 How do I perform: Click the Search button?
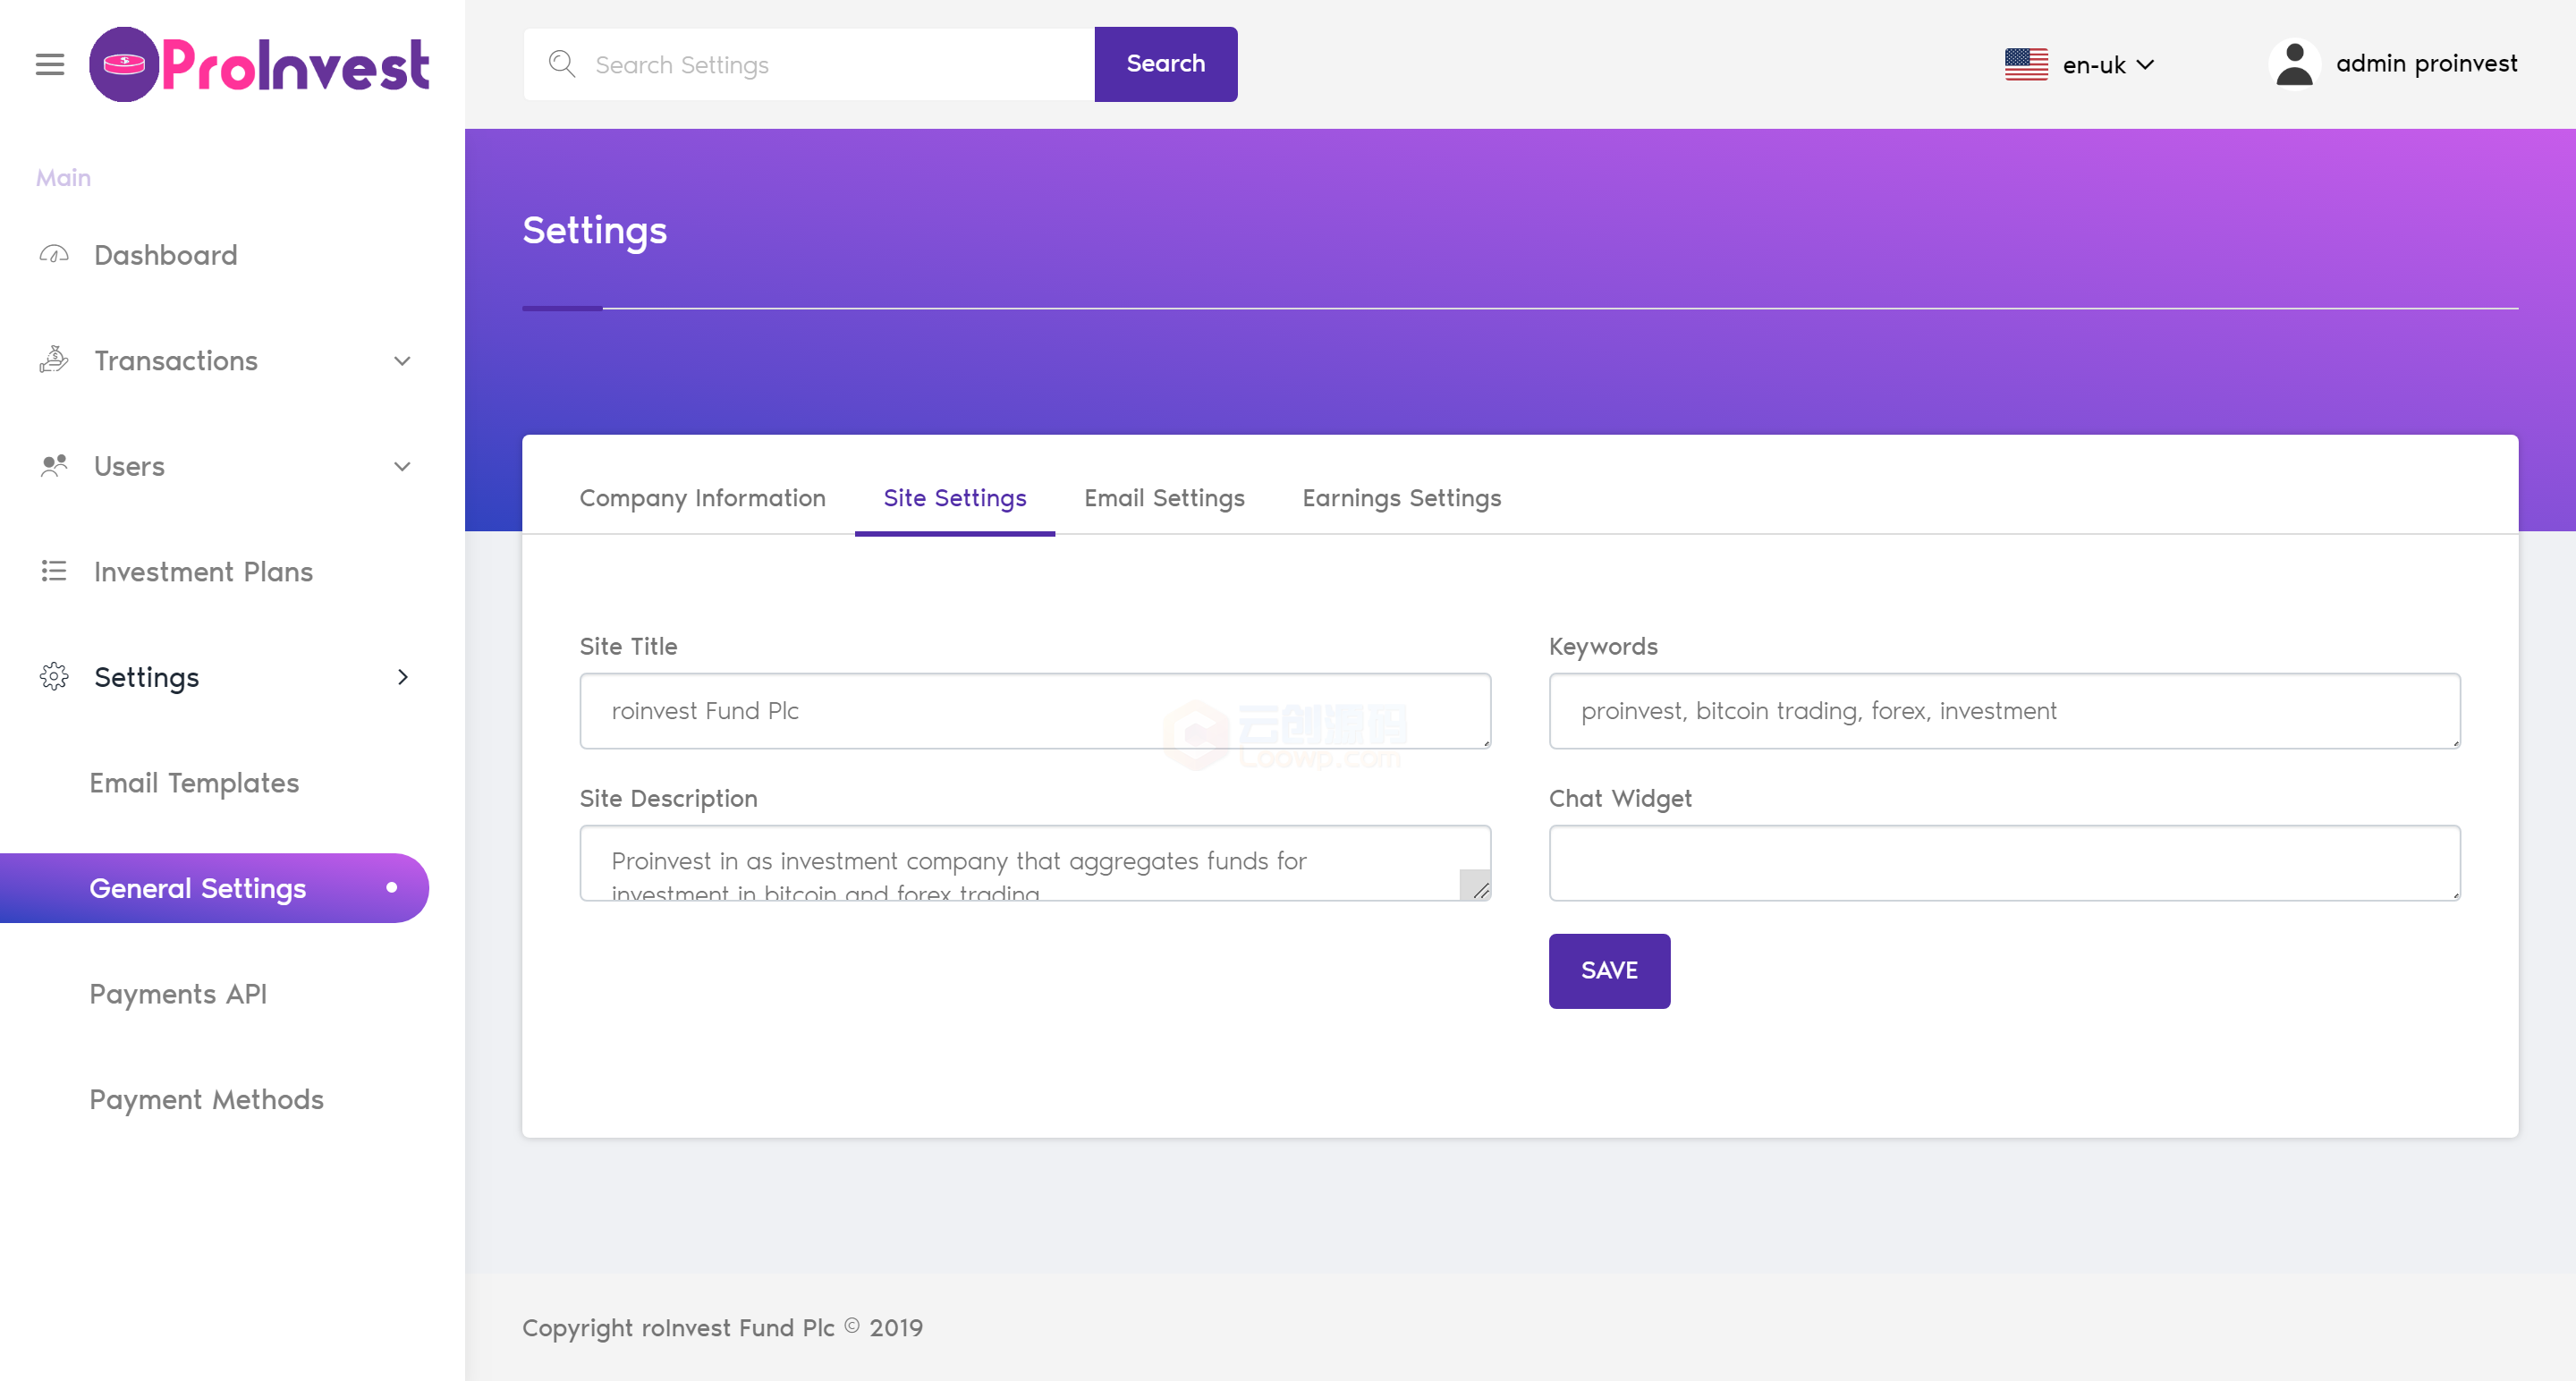tap(1165, 64)
